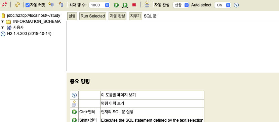
Task: Click the rollback icon
Action: click(51, 5)
